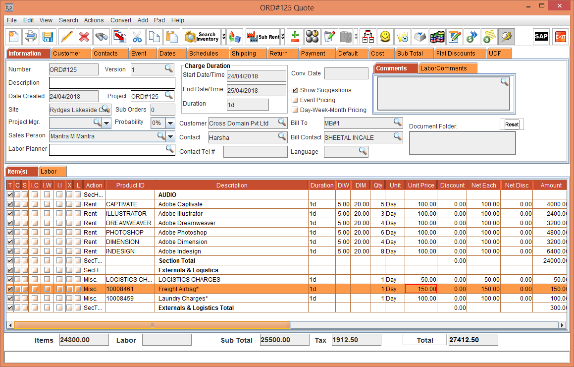Screen dimensions: 574x367
Task: Expand the Probability dropdown arrow
Action: click(170, 123)
